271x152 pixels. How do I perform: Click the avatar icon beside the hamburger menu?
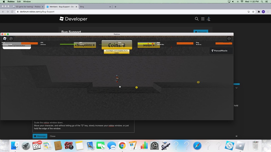coord(209,19)
